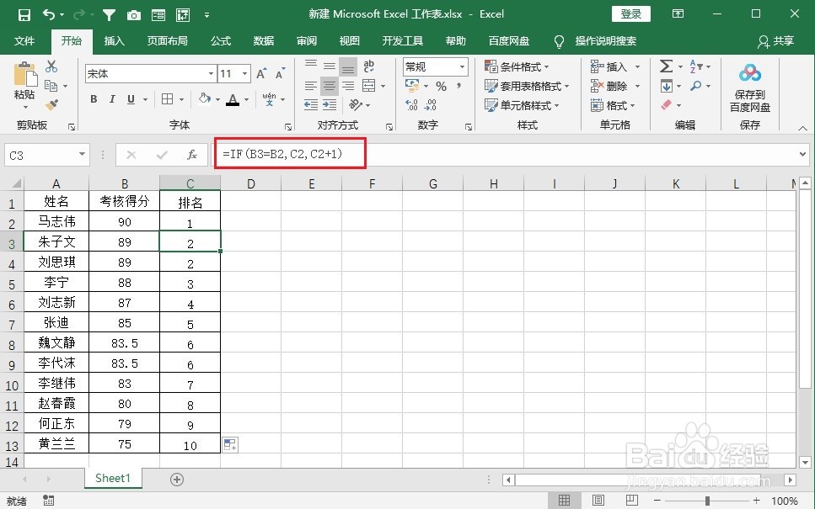Click the Camera screenshot icon

(133, 16)
